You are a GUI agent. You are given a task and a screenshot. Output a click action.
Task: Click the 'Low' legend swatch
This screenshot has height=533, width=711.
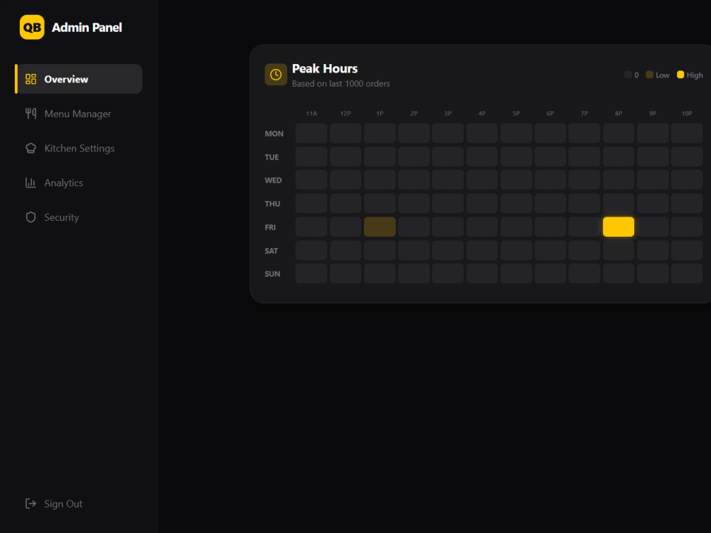click(x=649, y=75)
